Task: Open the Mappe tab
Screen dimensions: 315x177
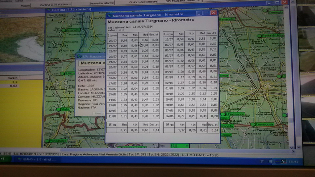Action: click(25, 6)
